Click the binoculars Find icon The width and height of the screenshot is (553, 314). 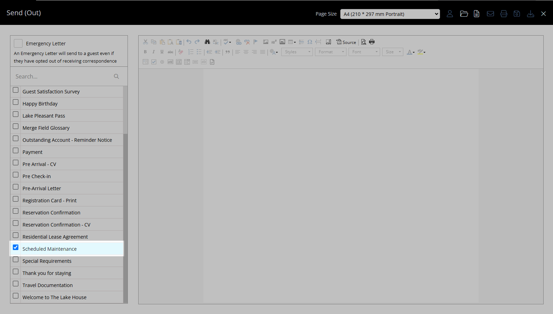pyautogui.click(x=207, y=42)
